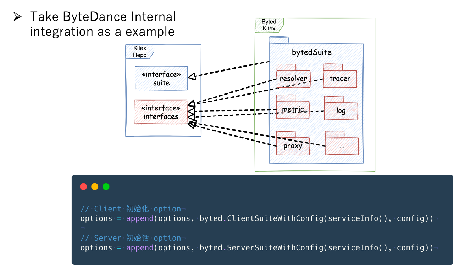The image size is (476, 274).
Task: Select the log package box
Action: (341, 111)
